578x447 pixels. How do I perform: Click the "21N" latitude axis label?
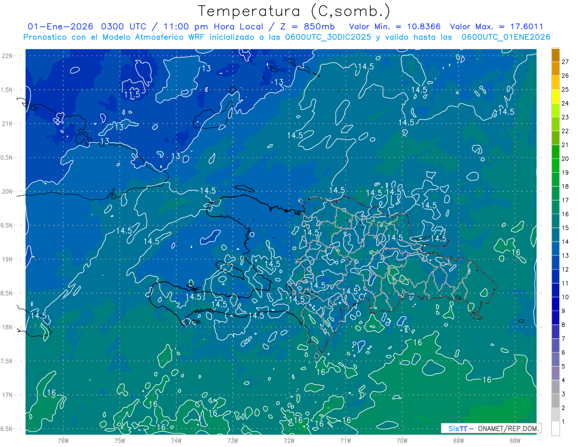point(7,123)
